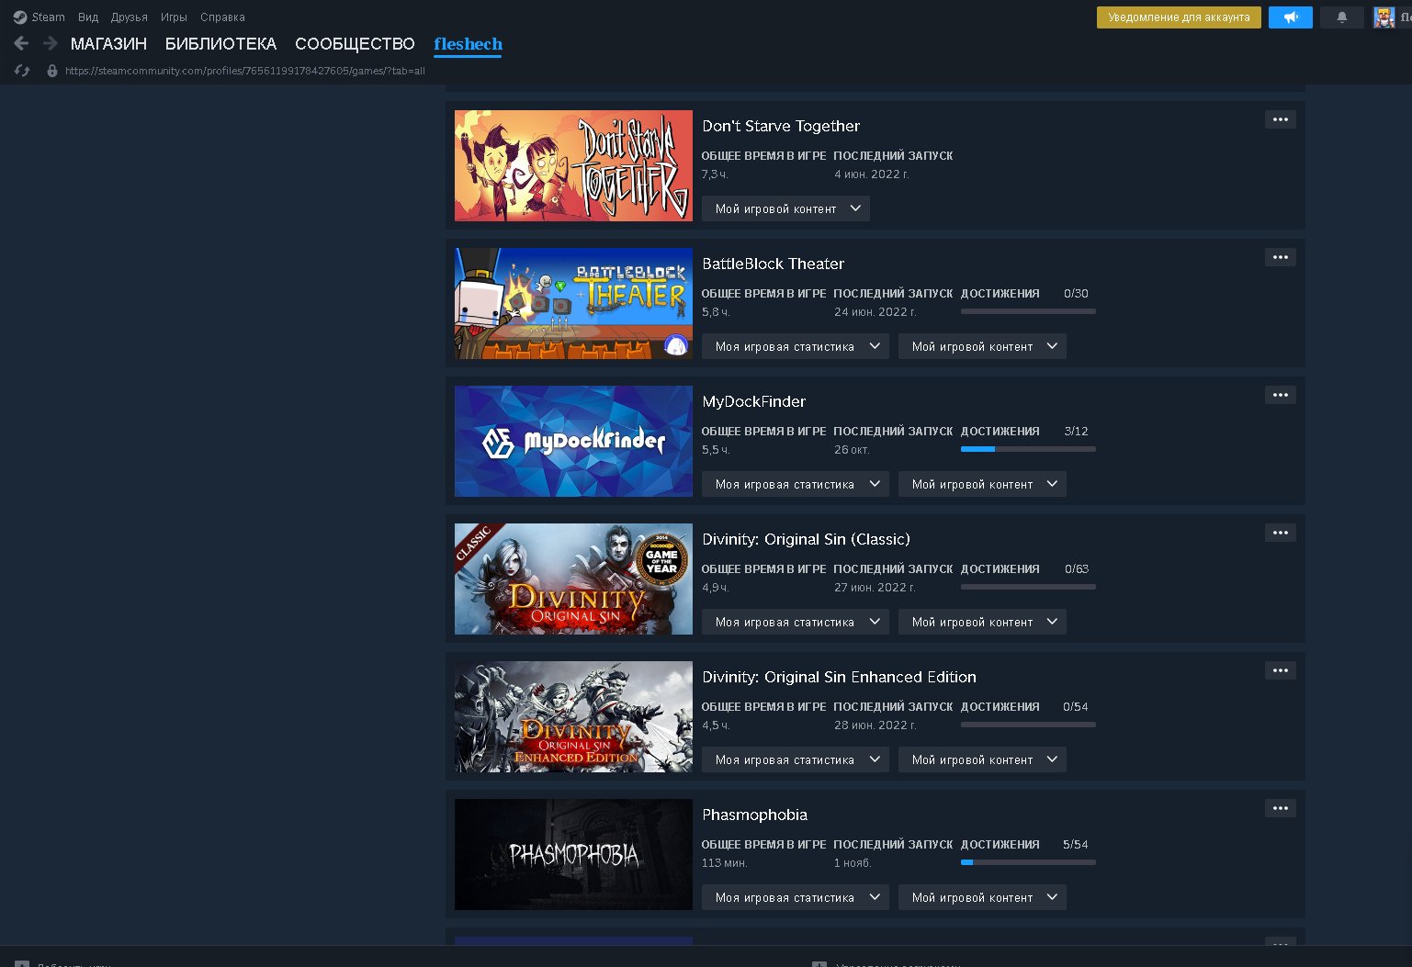The width and height of the screenshot is (1412, 967).
Task: Click the back navigation arrow
Action: (22, 43)
